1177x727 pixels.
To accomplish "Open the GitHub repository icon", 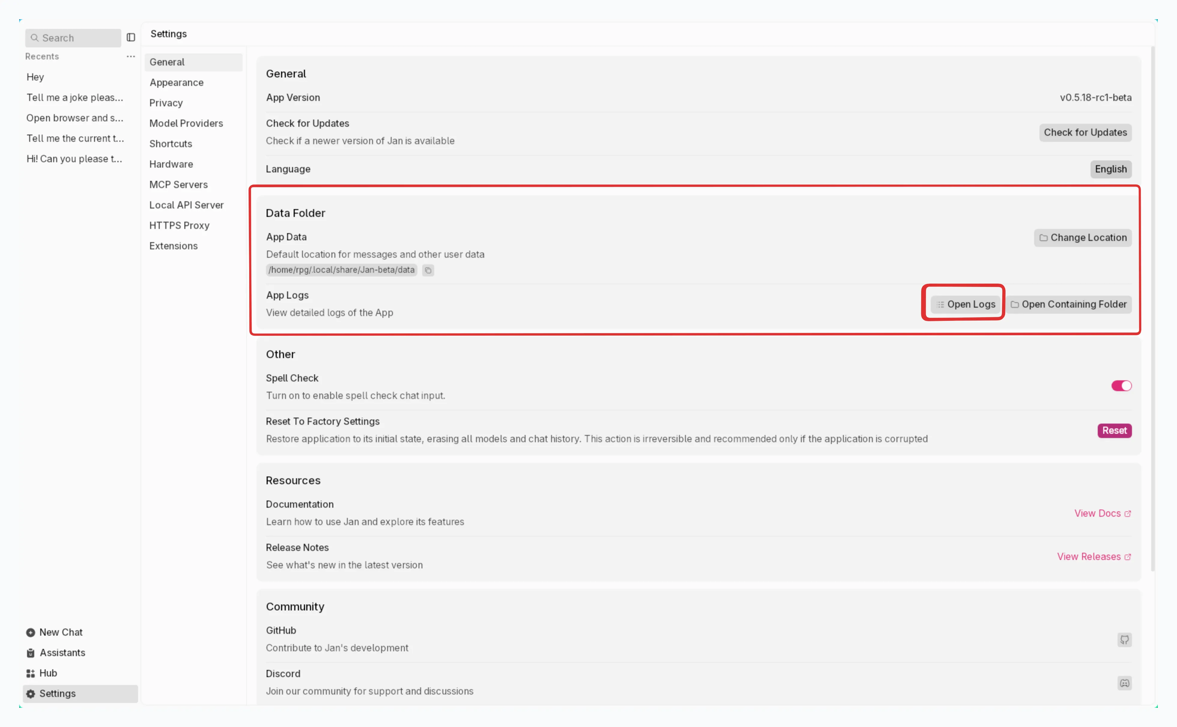I will coord(1124,640).
